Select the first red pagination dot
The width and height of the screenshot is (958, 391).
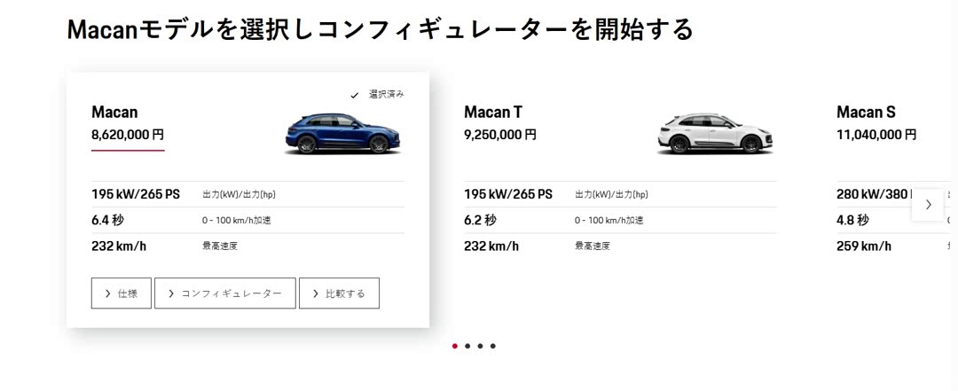tap(455, 346)
